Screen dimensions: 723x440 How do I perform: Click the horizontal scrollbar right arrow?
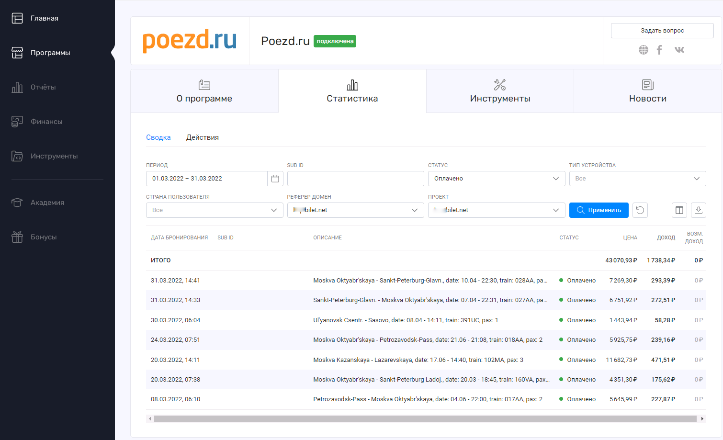(702, 419)
